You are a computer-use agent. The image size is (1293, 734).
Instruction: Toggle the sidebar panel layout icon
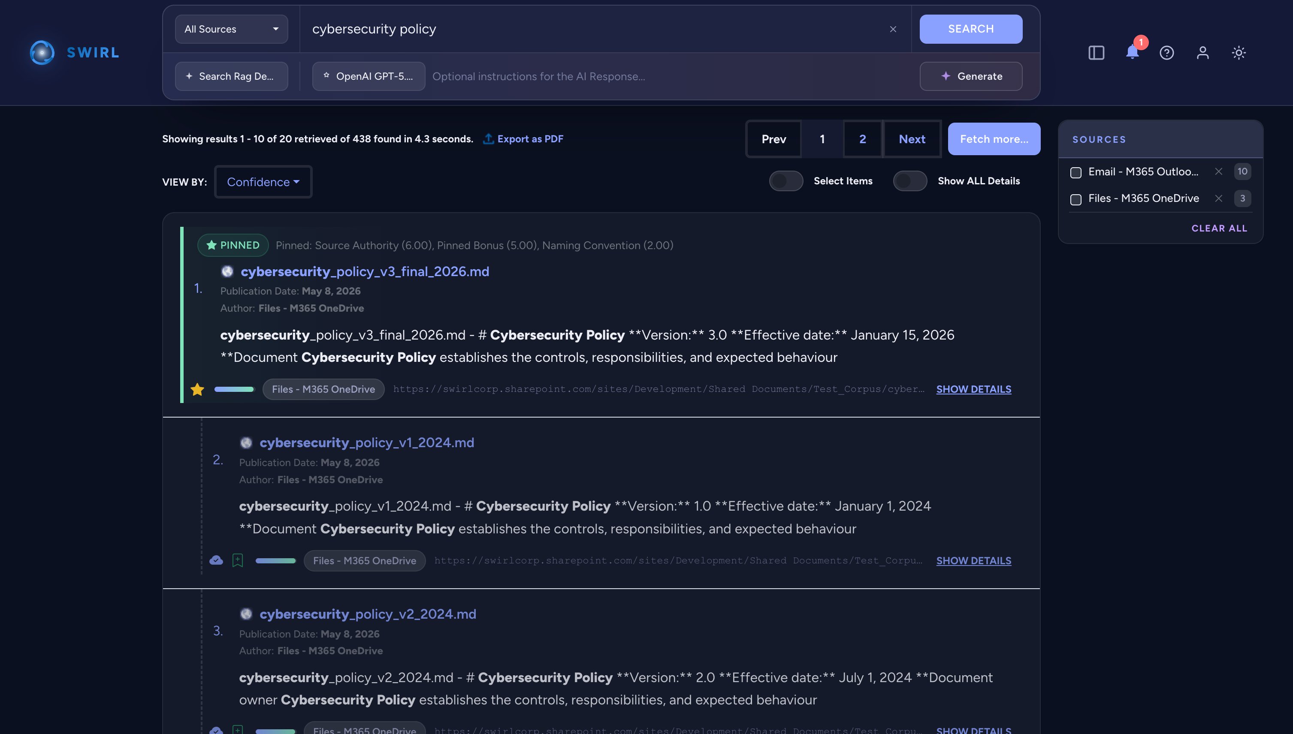tap(1096, 52)
